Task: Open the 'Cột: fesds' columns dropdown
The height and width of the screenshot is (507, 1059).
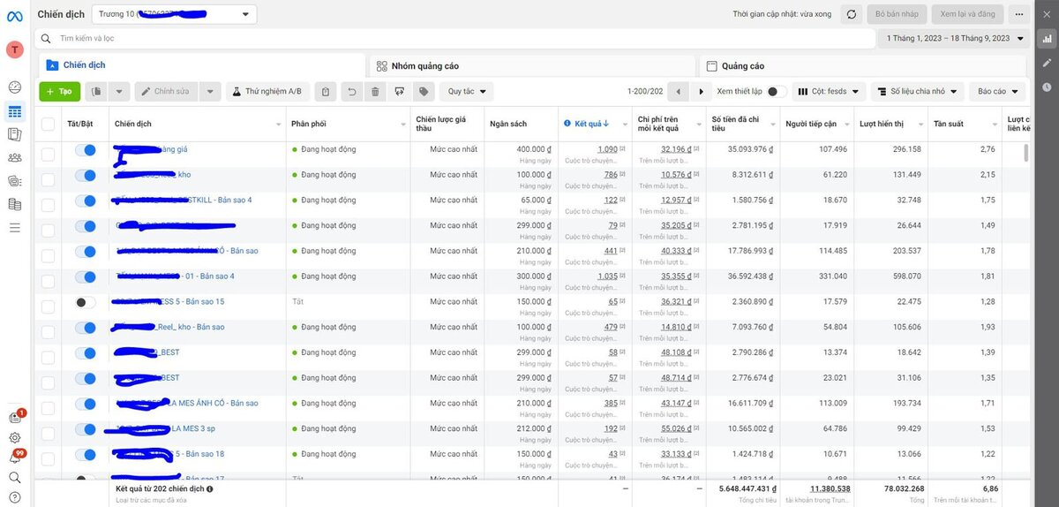Action: 829,91
